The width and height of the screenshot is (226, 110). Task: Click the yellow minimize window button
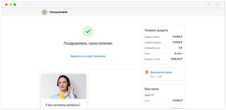(x=11, y=5)
